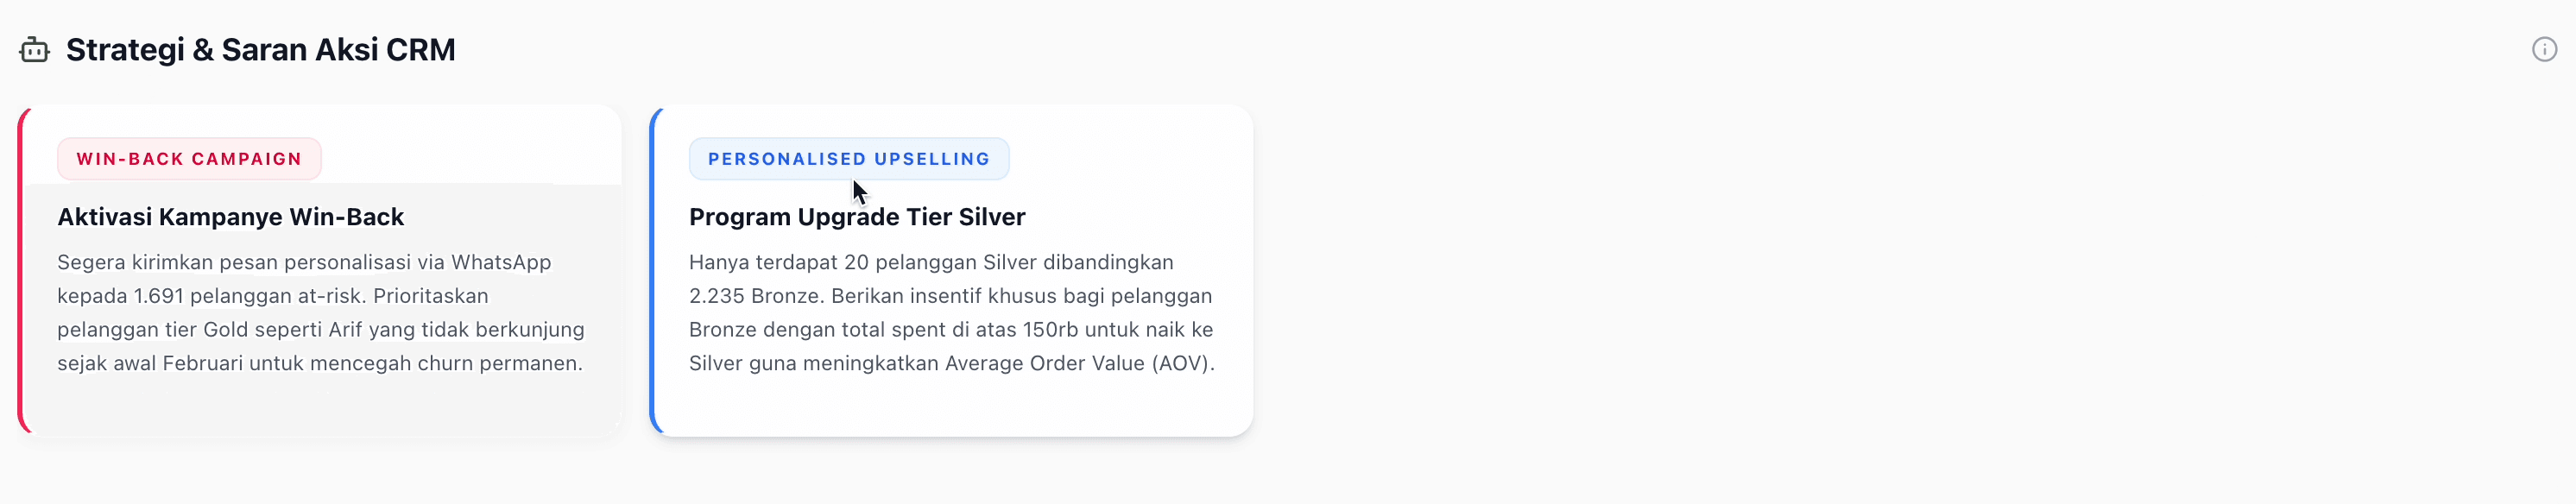Open the "Program Upgrade Tier Silver" title

(x=857, y=217)
